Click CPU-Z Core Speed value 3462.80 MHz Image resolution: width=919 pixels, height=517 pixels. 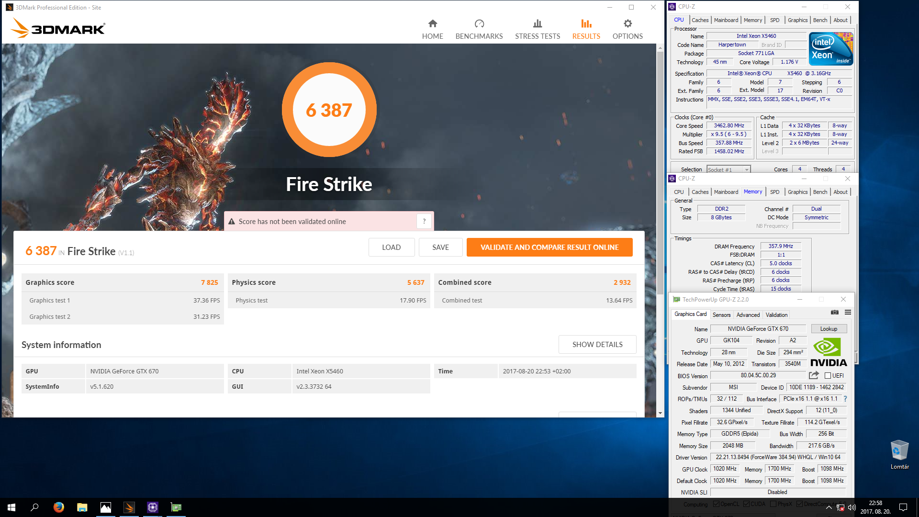pyautogui.click(x=729, y=125)
